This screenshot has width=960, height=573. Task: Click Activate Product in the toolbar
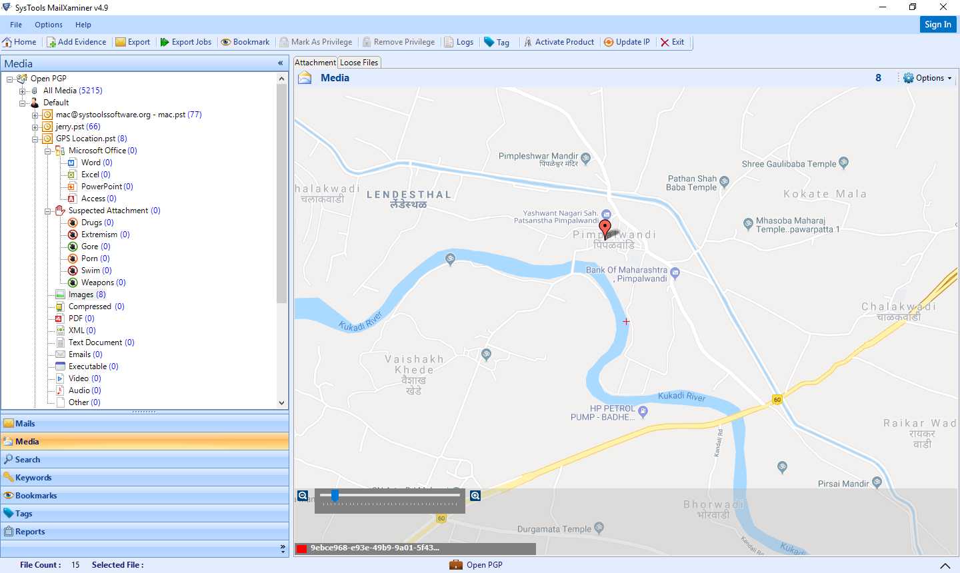[559, 42]
